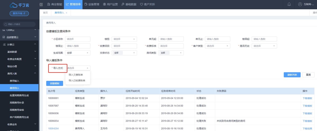This screenshot has height=131, width=317.
Task: Open 周期费用补录 in the sidebar
Action: click(x=17, y=102)
